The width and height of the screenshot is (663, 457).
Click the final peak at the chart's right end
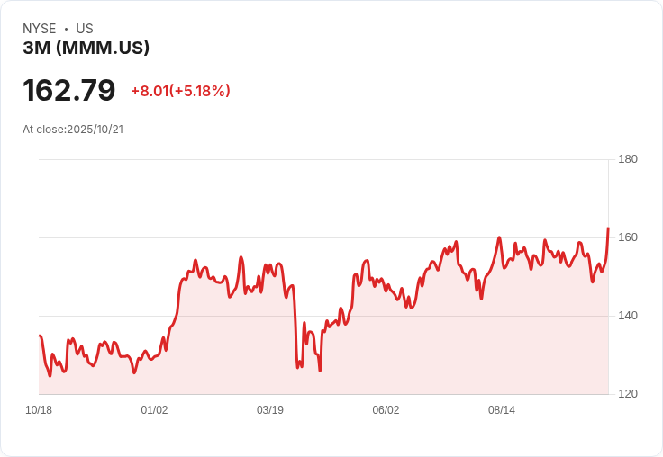[608, 228]
